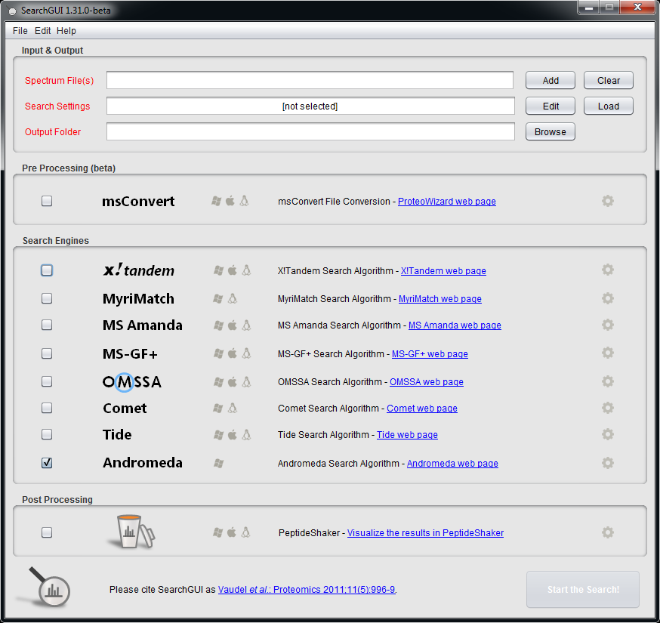Open the Tide web page link
The image size is (660, 623).
407,435
